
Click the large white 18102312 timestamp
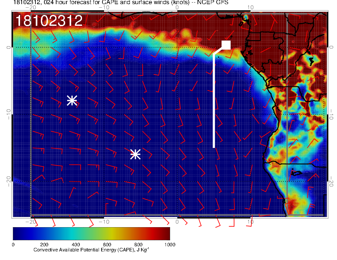point(49,21)
